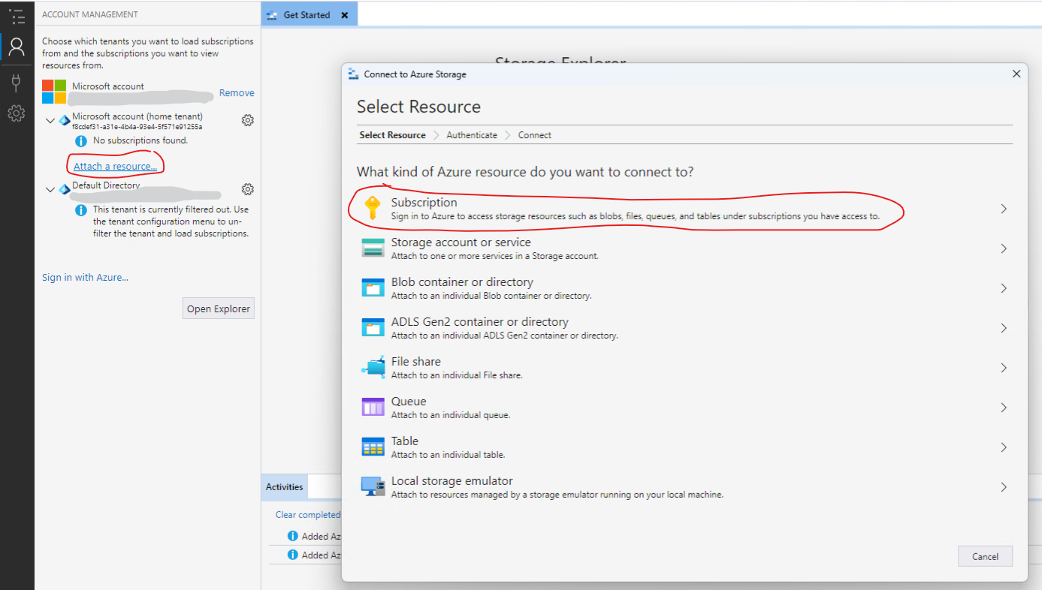Click Clear completed link in Activities
Image resolution: width=1042 pixels, height=590 pixels.
pos(308,514)
